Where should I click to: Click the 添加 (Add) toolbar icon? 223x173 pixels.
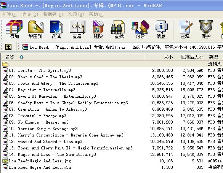(14, 29)
